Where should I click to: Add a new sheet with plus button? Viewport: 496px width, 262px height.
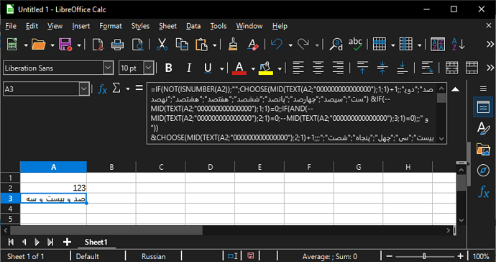coord(67,242)
